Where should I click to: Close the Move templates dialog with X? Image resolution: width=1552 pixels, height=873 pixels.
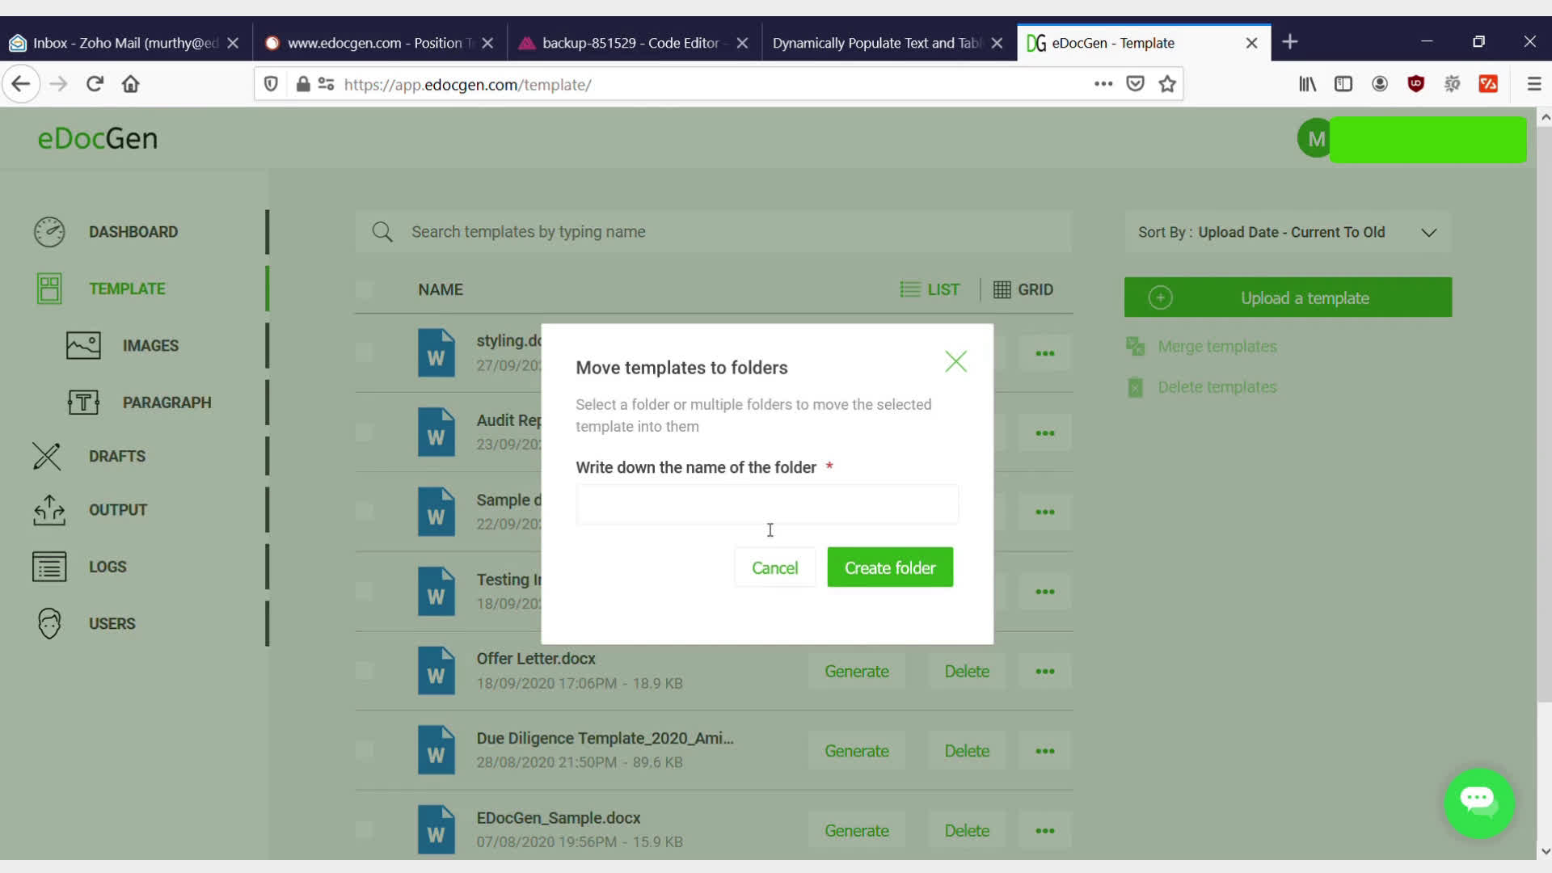click(955, 361)
